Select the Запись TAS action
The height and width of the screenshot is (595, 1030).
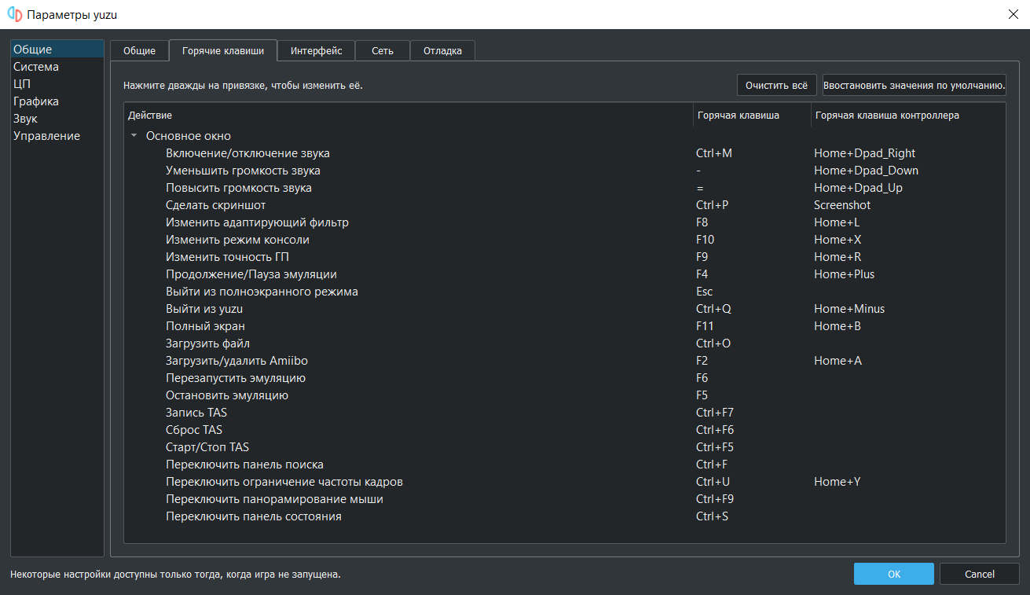(x=196, y=413)
